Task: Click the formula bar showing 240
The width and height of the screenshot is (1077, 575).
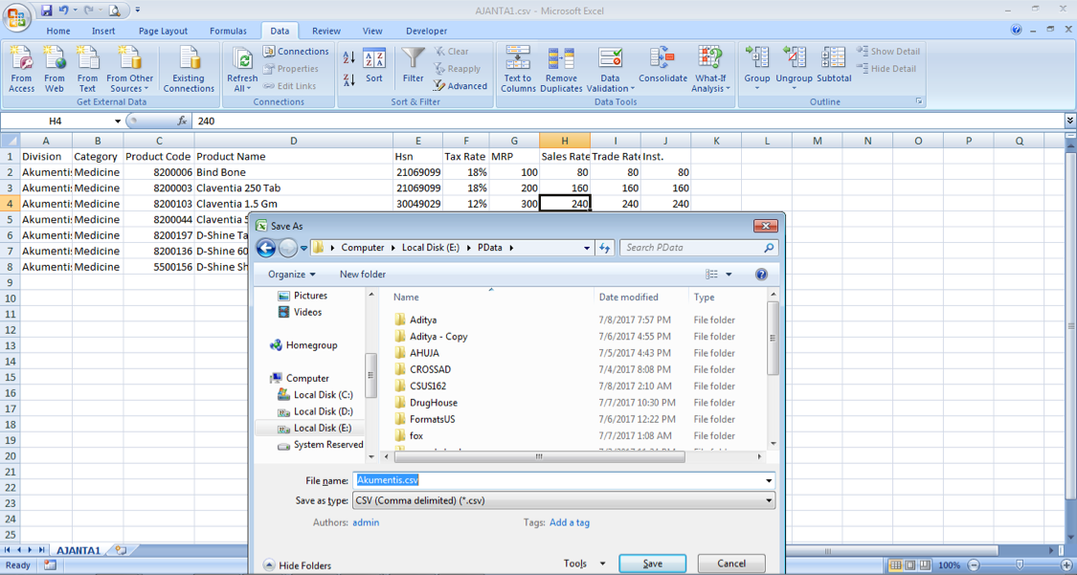Action: [628, 121]
